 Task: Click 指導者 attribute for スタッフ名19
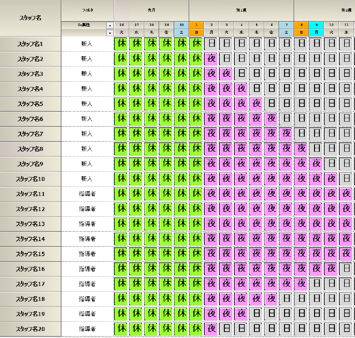coord(87,314)
